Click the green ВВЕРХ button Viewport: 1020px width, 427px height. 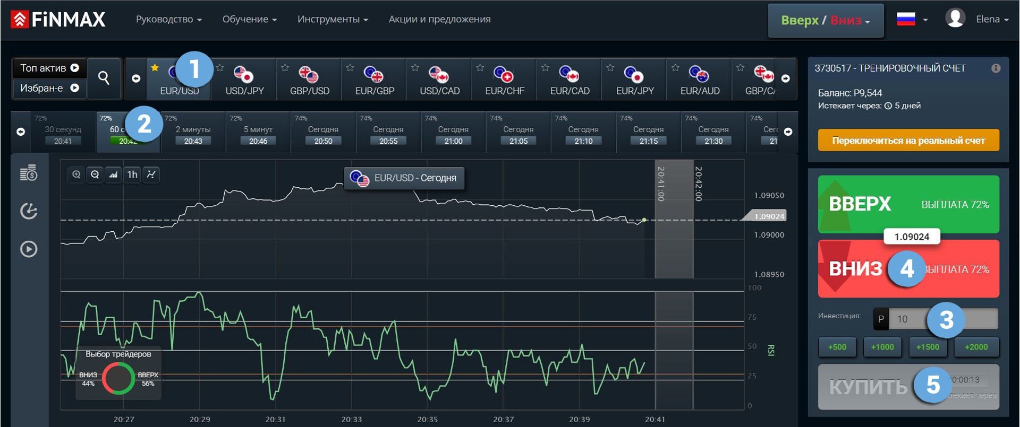point(908,204)
